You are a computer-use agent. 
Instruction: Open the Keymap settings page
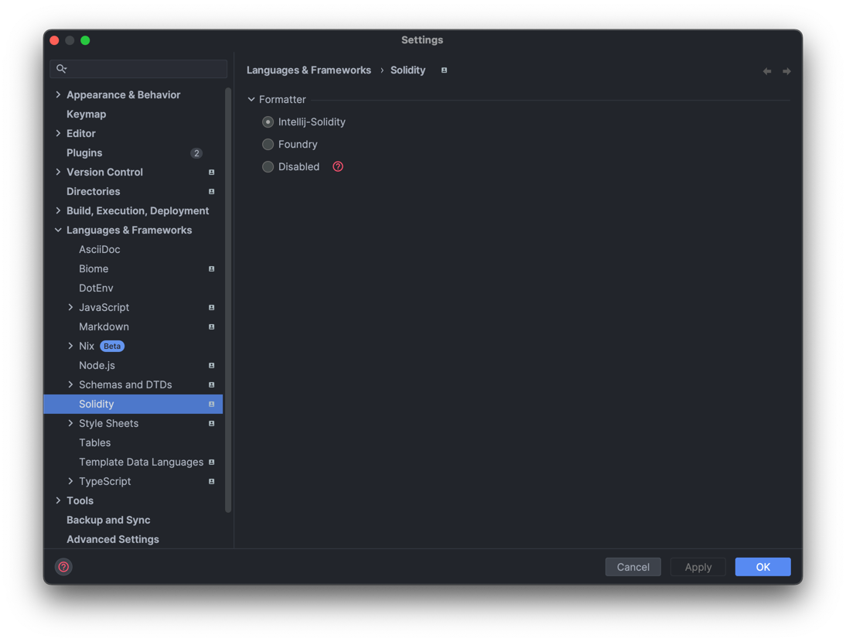(86, 114)
